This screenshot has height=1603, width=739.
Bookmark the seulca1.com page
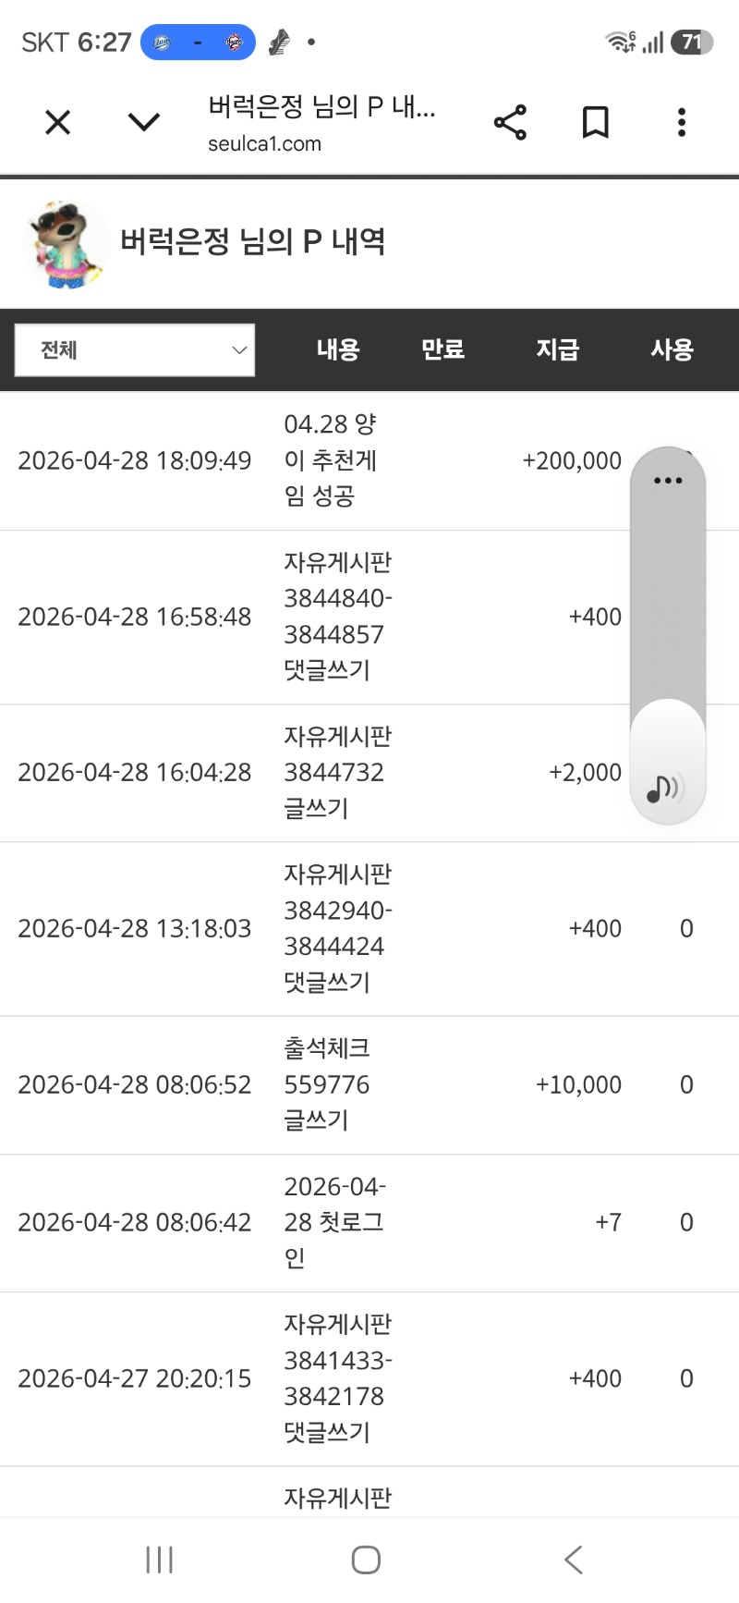click(595, 122)
